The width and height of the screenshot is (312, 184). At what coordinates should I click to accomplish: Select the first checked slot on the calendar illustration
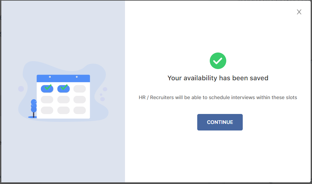point(47,89)
